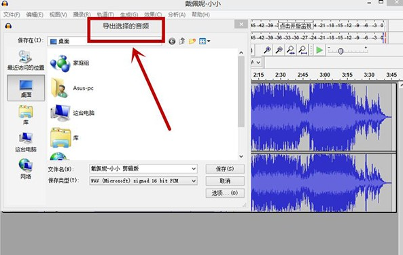Open the 效果(C) menu
Viewport: 403px width, 255px height.
point(153,15)
